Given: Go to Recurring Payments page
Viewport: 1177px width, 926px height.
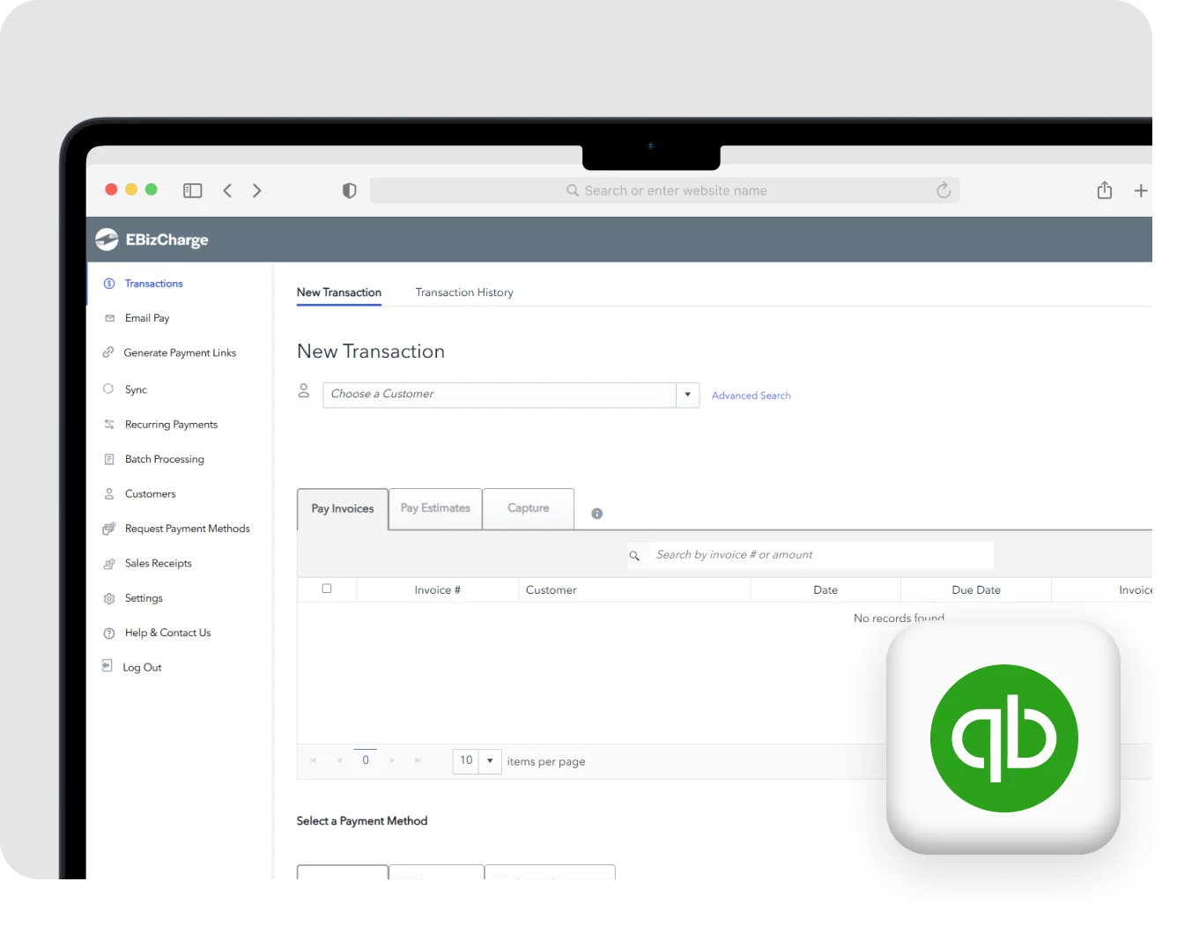Looking at the screenshot, I should pyautogui.click(x=171, y=425).
